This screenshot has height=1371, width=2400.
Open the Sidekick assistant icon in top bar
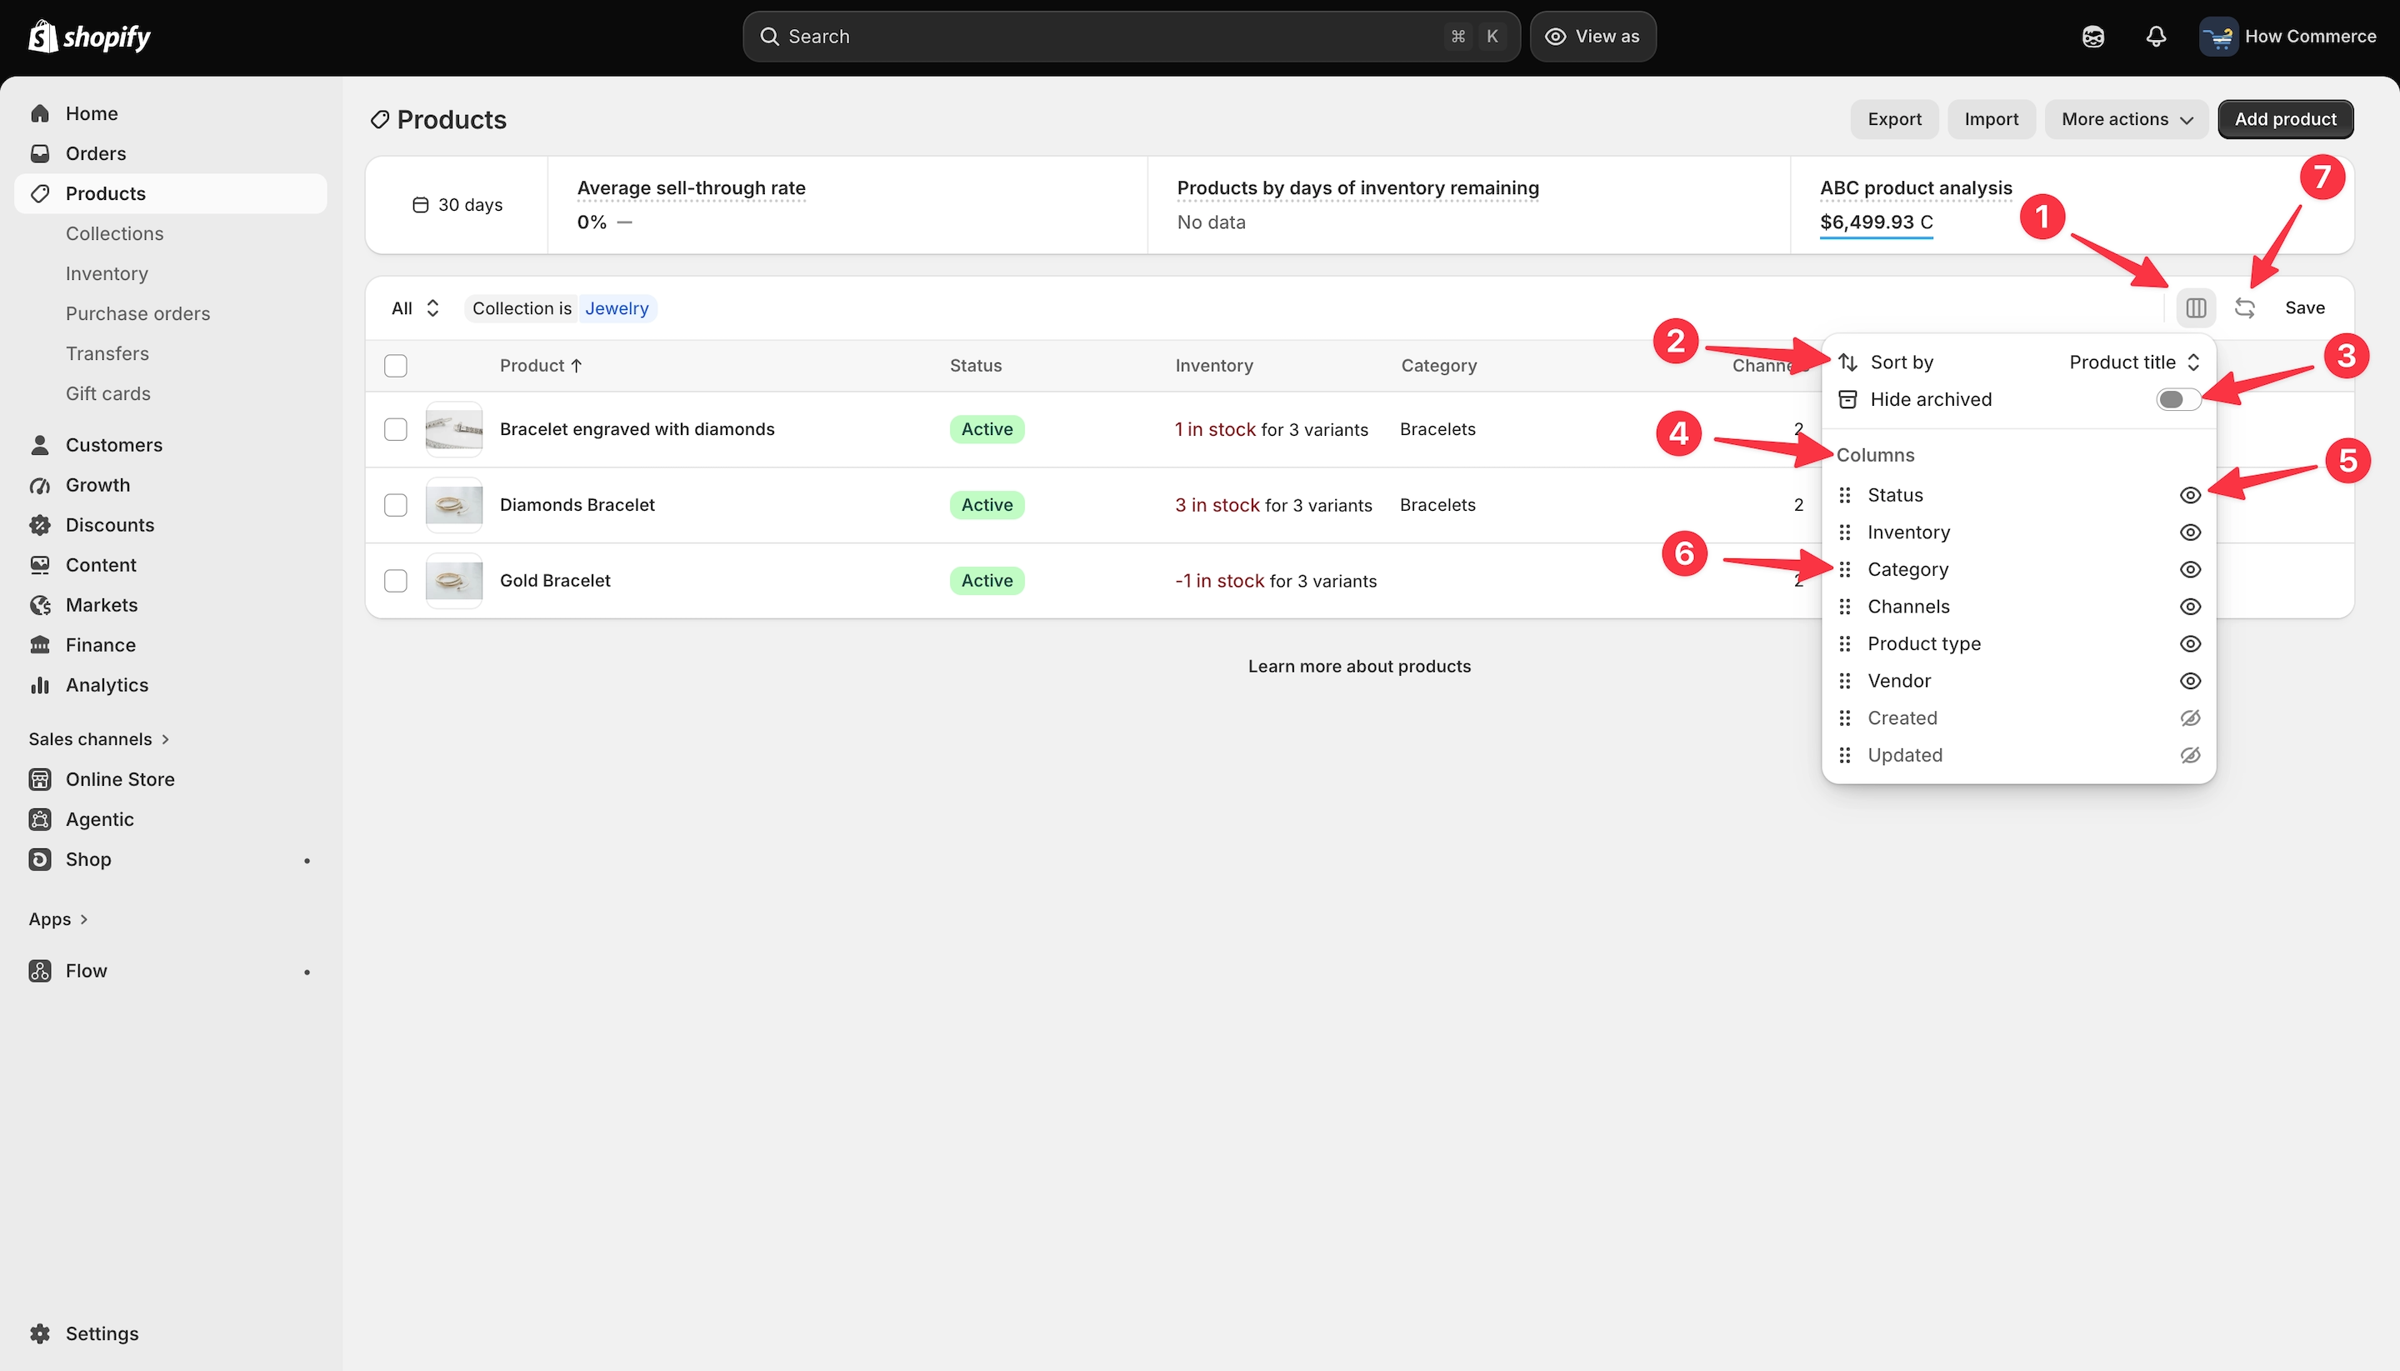click(2093, 37)
